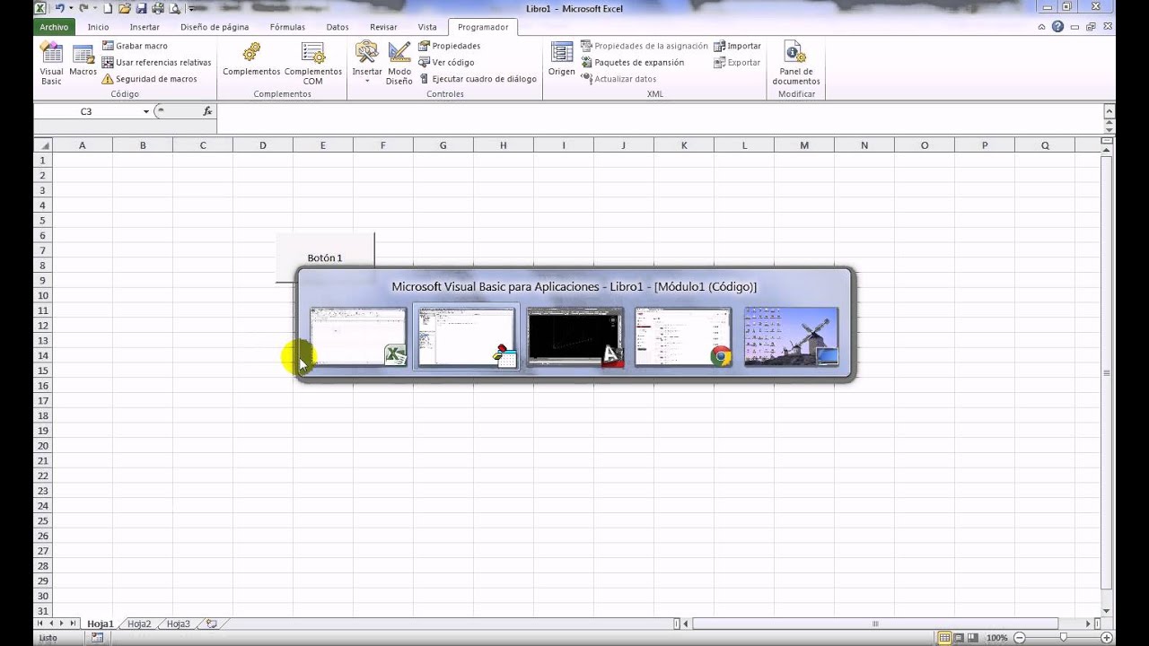Click the quick print icon

pyautogui.click(x=157, y=8)
